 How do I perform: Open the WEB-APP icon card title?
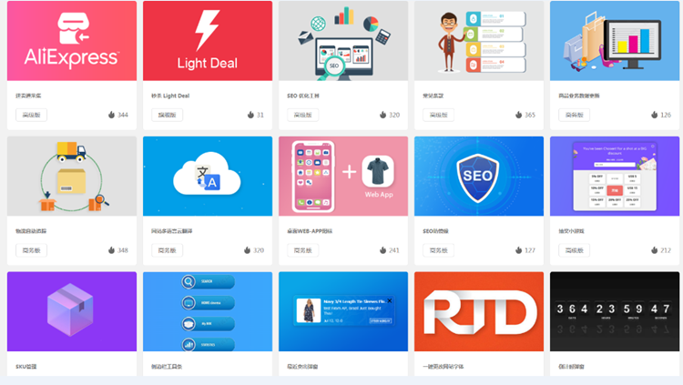tap(310, 231)
